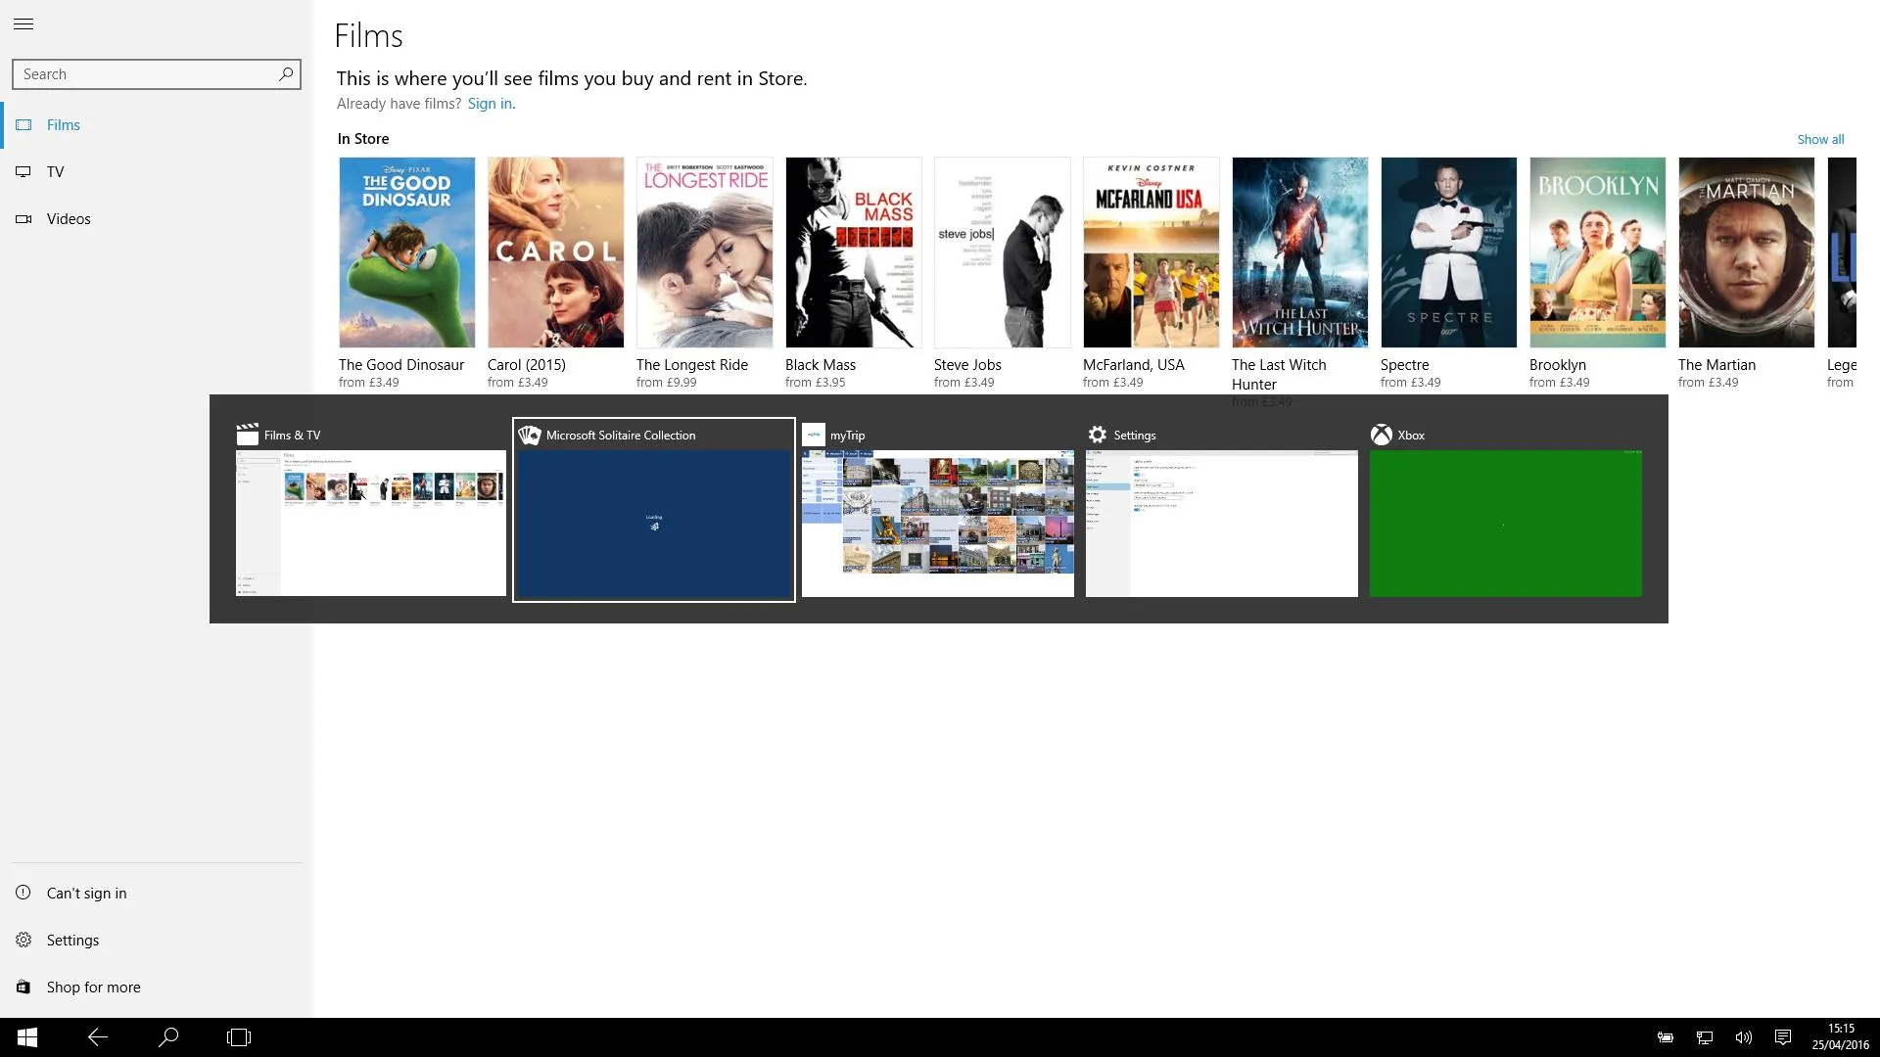
Task: Click the Task View taskbar icon
Action: [x=239, y=1037]
